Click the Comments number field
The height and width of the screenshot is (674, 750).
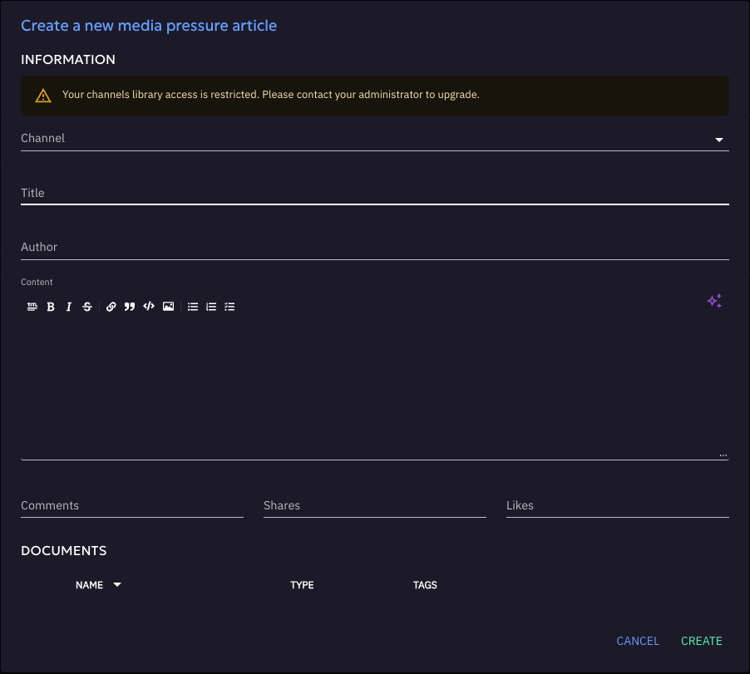click(131, 506)
